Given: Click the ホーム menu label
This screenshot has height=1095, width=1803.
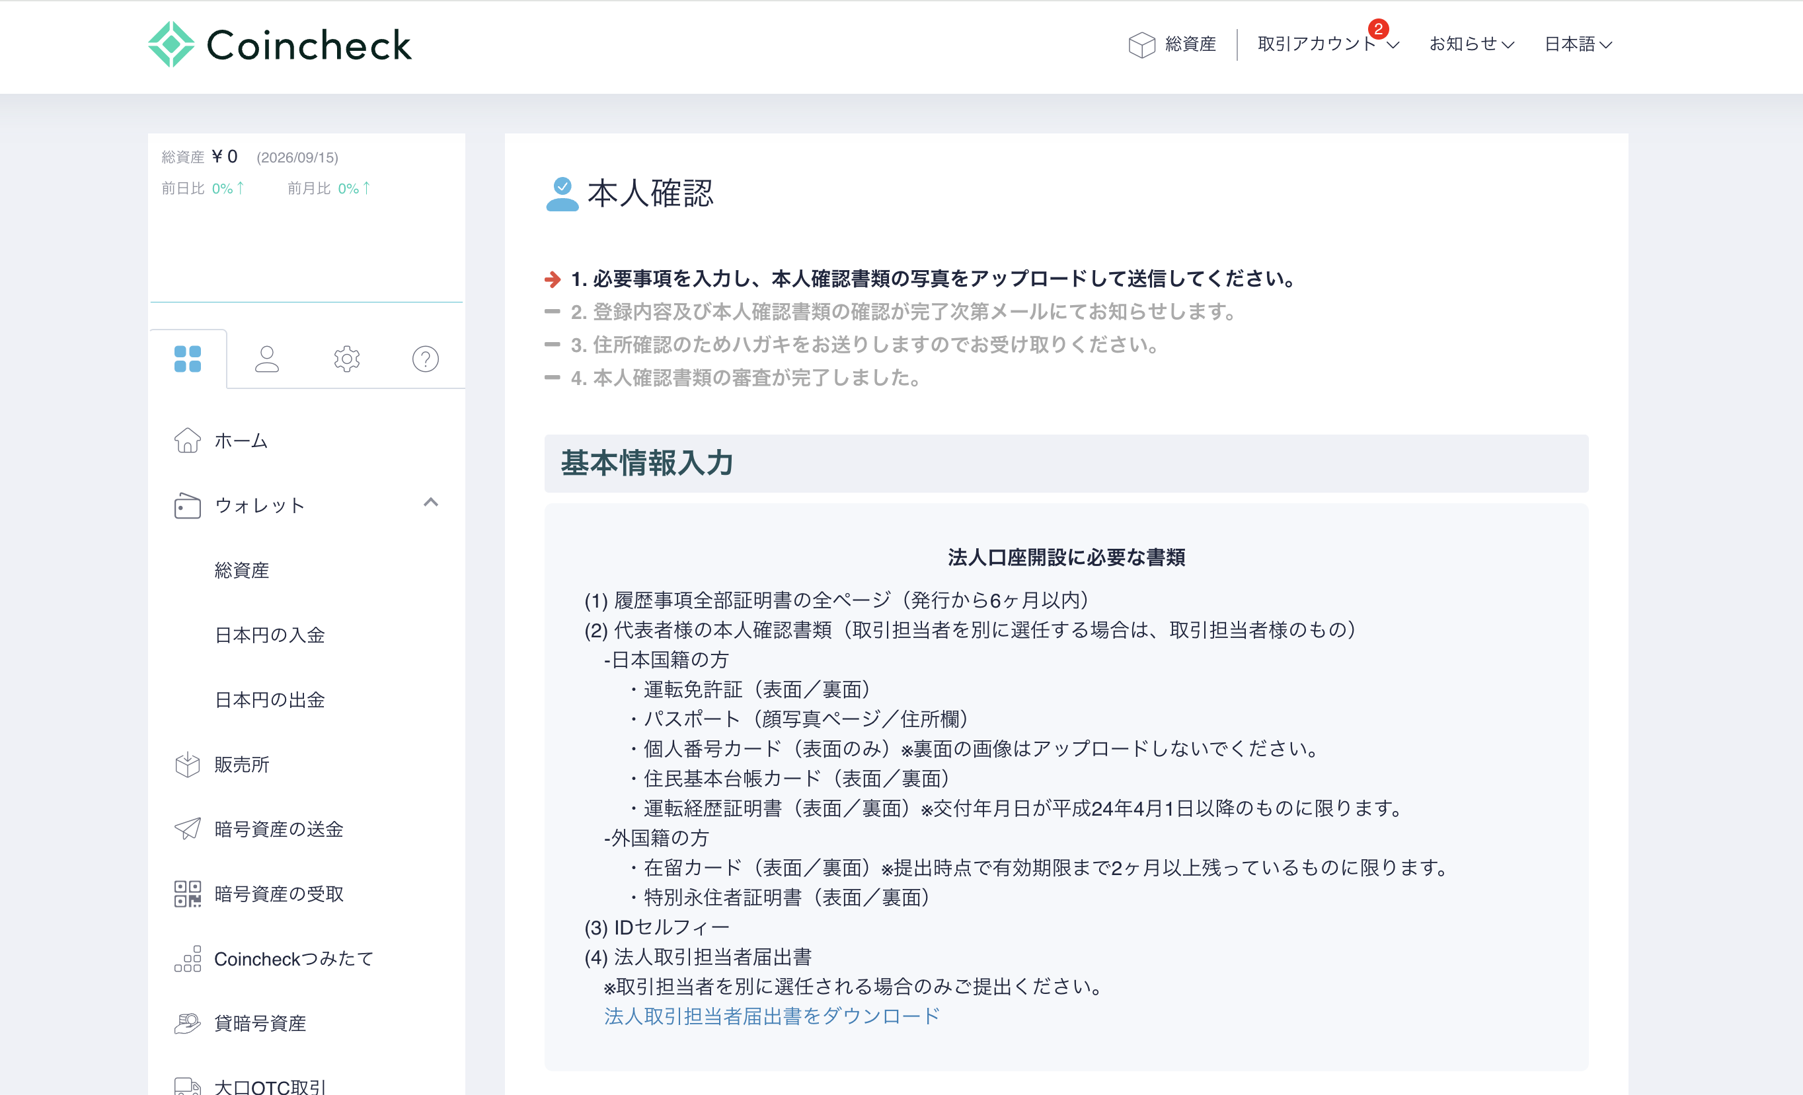Looking at the screenshot, I should pyautogui.click(x=241, y=441).
